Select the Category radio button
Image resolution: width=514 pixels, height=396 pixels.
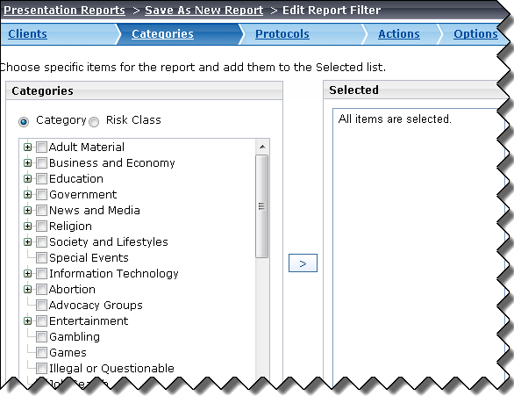pyautogui.click(x=24, y=122)
